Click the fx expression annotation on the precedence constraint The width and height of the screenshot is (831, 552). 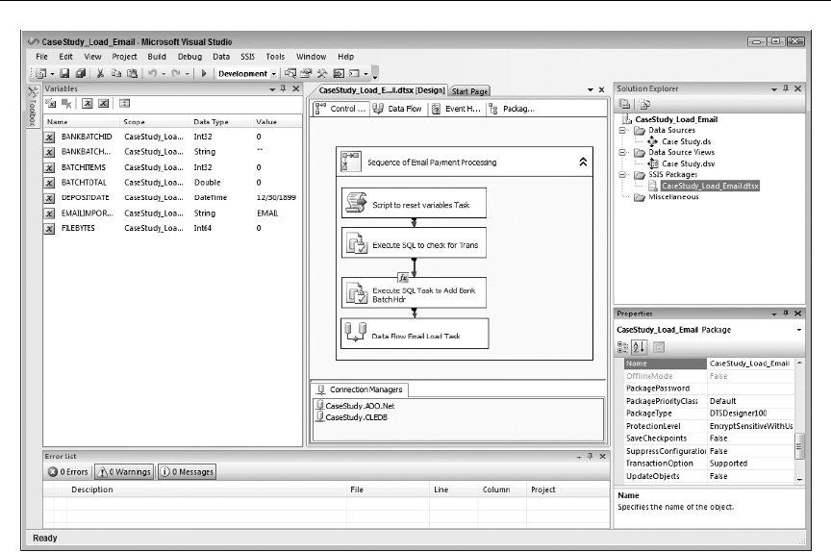pyautogui.click(x=403, y=277)
